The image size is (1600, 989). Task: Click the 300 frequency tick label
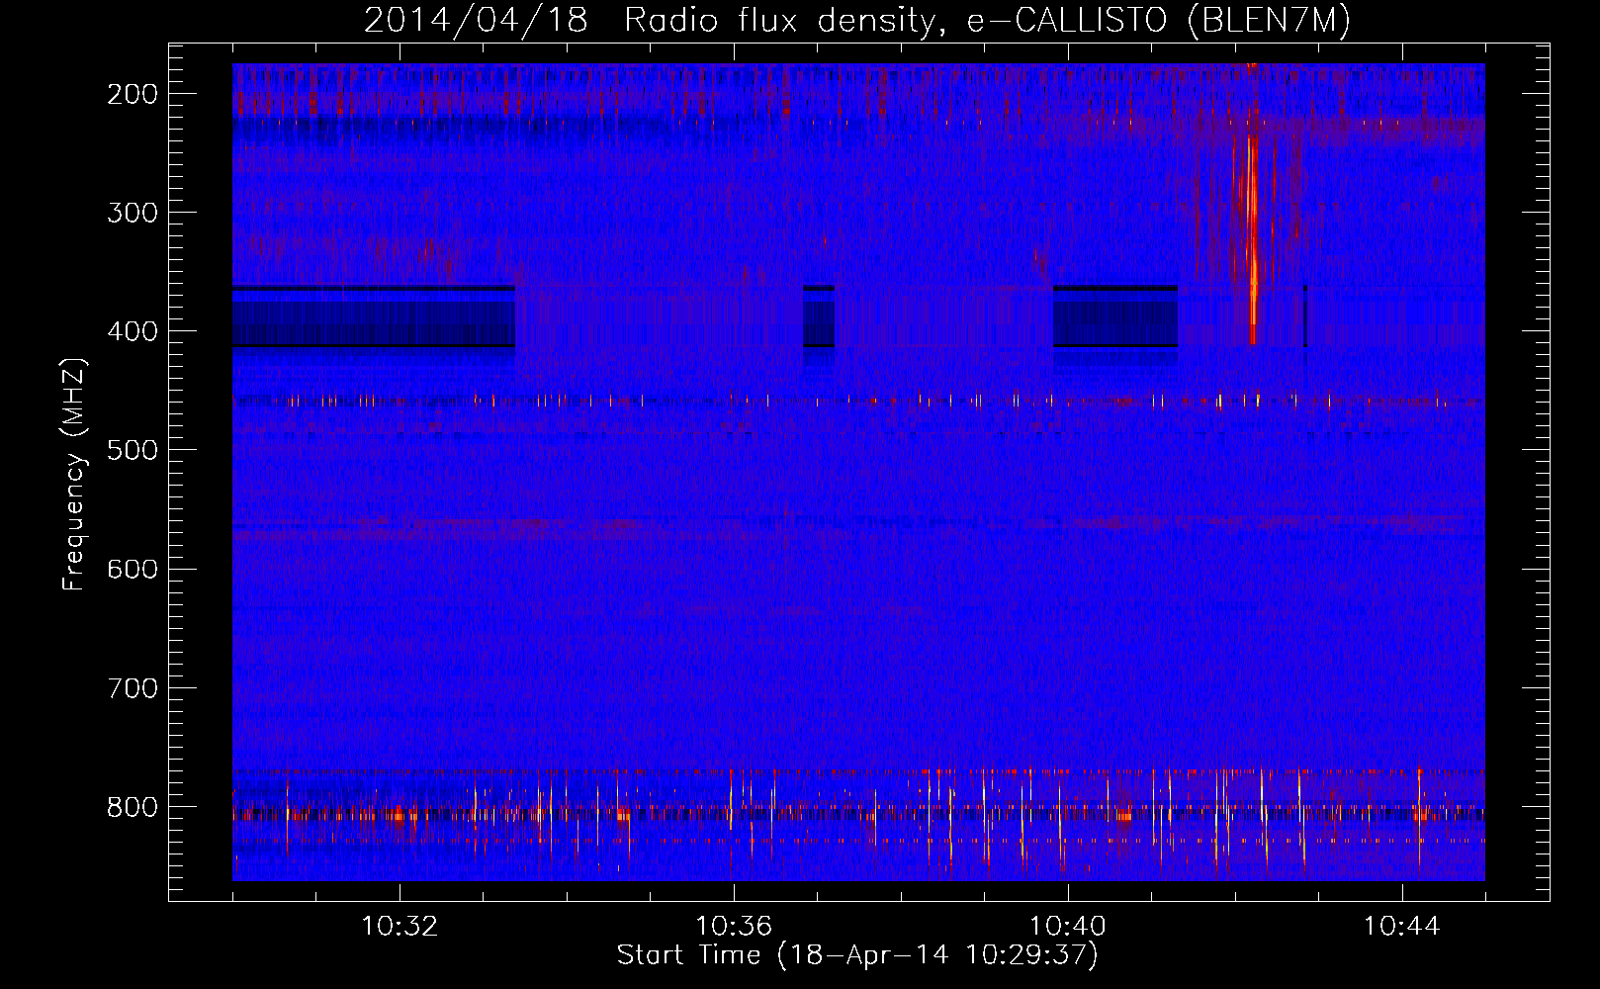pos(133,213)
